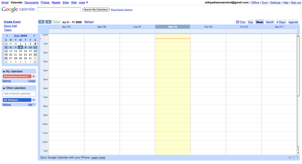Click the printer icon next to Print
Viewport: 302px width, 164px height.
237,22
